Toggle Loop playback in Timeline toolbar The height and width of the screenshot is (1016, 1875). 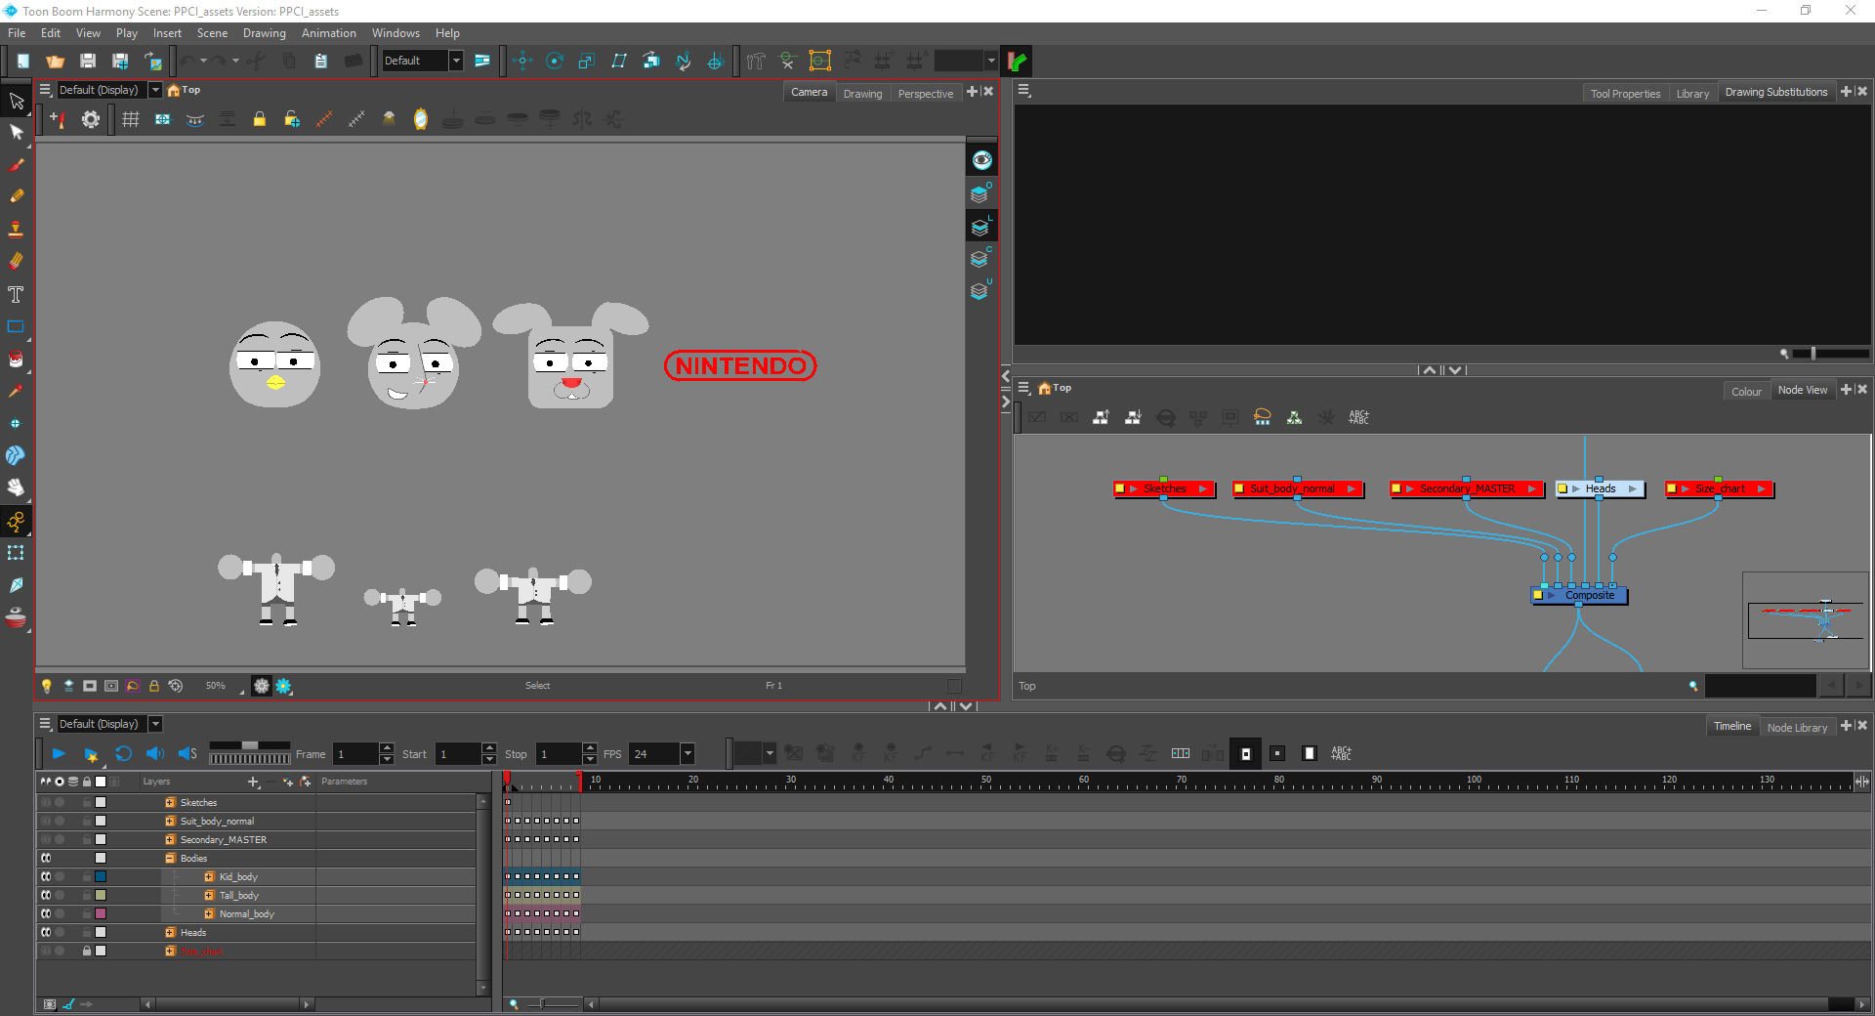coord(123,753)
